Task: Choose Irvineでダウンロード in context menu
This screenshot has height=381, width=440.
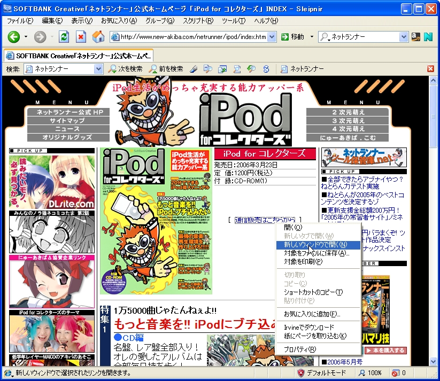Action: tap(318, 328)
